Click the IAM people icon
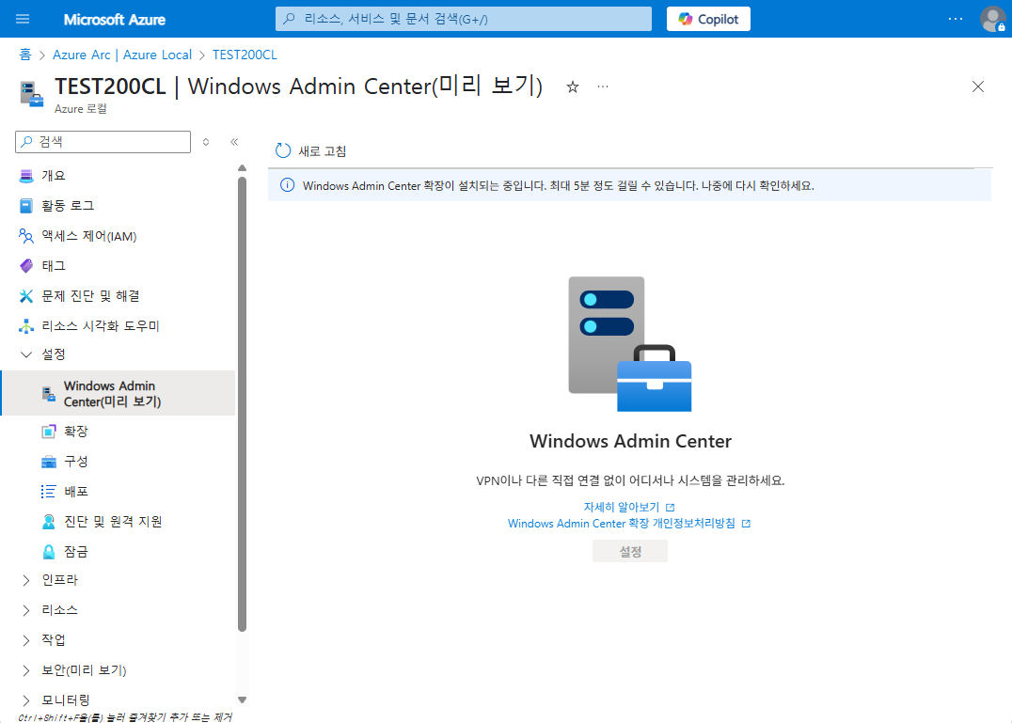The image size is (1012, 723). (x=25, y=236)
